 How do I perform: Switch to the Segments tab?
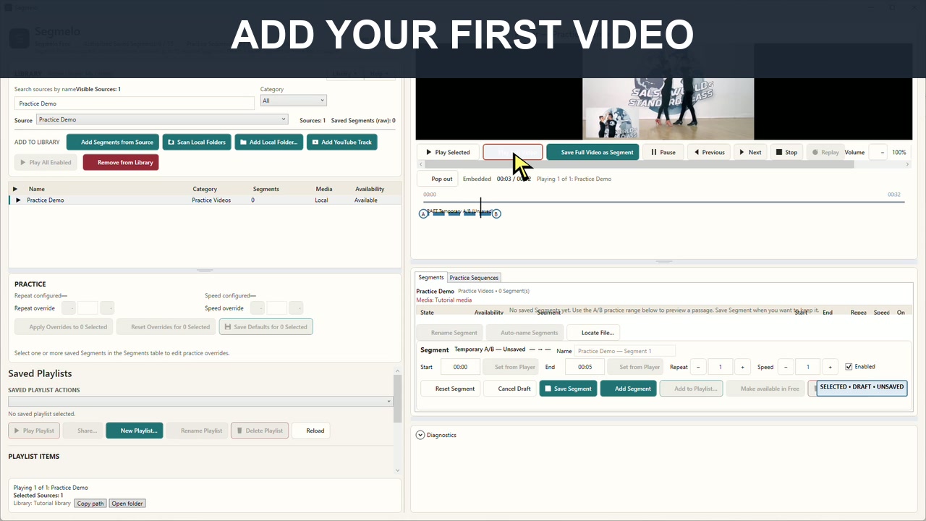click(431, 277)
